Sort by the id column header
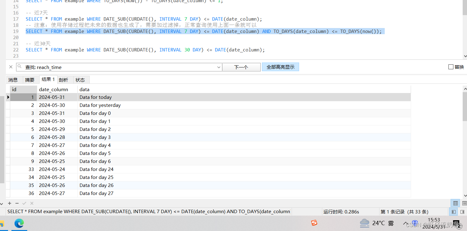Viewport: 467px width, 231px height. [x=24, y=89]
